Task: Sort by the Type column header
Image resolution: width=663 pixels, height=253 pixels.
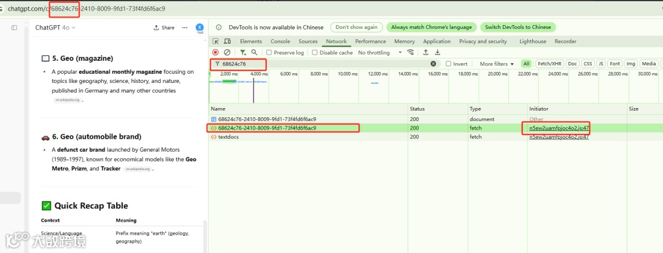Action: point(498,109)
